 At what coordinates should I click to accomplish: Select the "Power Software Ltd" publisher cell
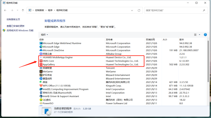click(x=117, y=103)
